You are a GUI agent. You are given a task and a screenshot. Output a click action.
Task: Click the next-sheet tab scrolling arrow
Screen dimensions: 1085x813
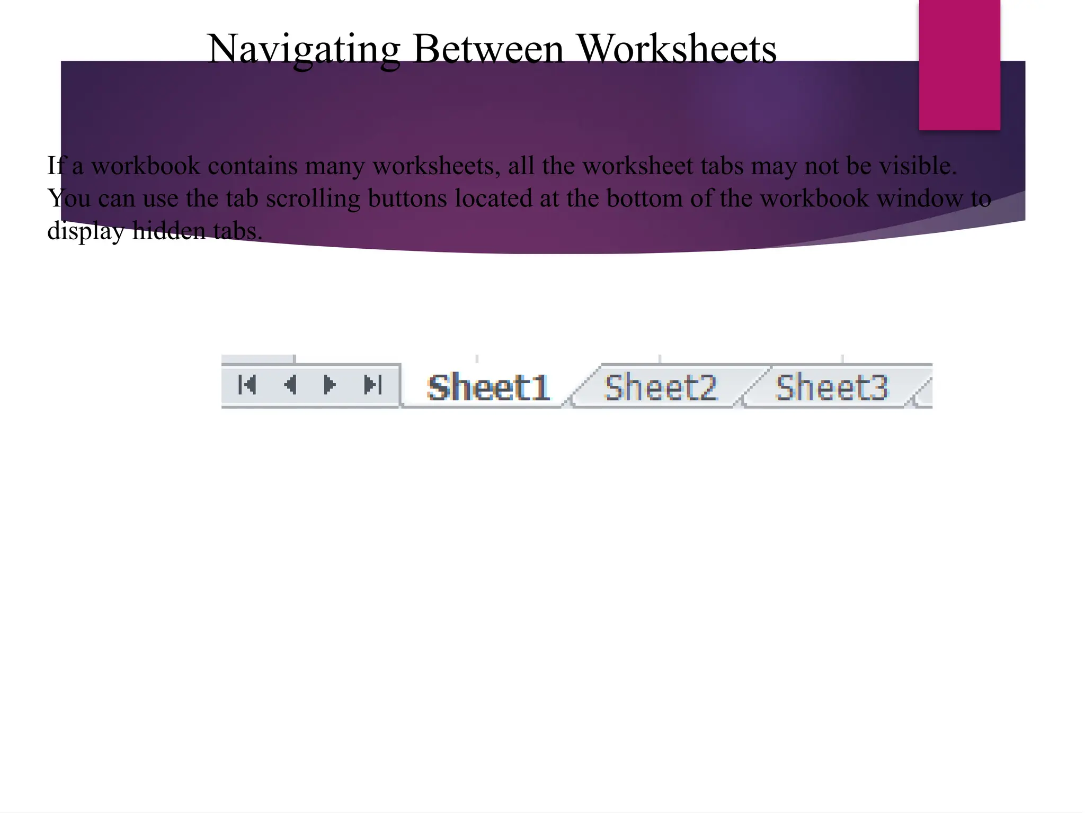tap(329, 385)
